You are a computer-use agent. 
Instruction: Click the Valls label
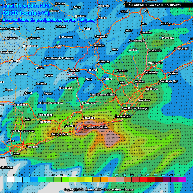coord(28,120)
